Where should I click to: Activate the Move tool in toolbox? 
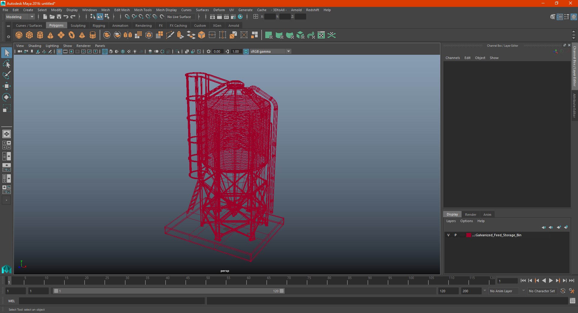click(7, 86)
